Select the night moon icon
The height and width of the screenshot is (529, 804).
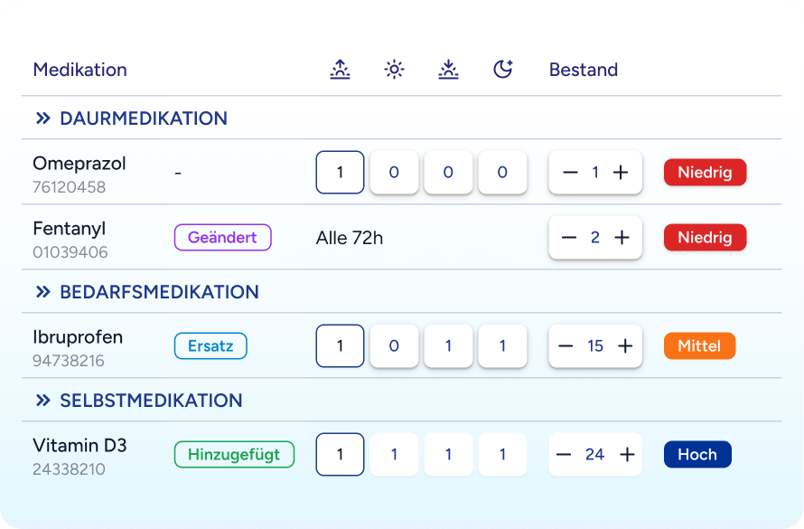502,68
